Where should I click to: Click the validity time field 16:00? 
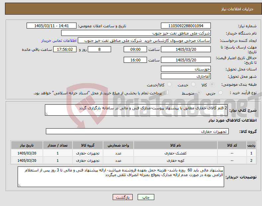point(135,60)
